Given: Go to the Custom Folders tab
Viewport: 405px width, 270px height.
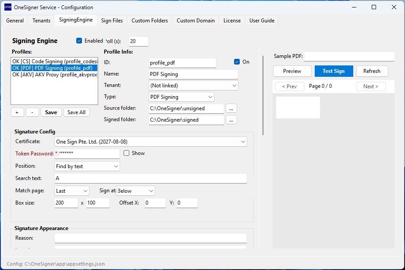Looking at the screenshot, I should (x=149, y=21).
